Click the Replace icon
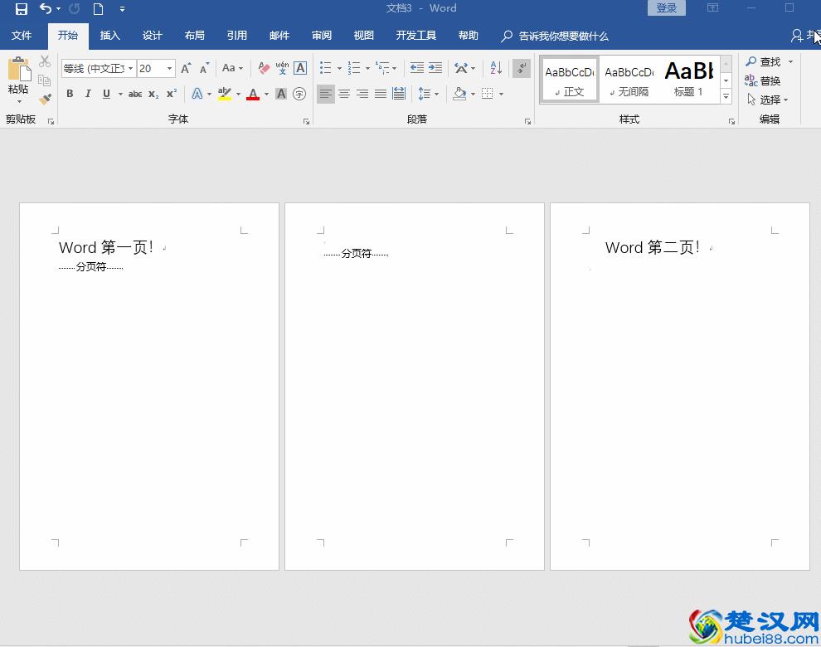The width and height of the screenshot is (821, 647). pos(767,80)
